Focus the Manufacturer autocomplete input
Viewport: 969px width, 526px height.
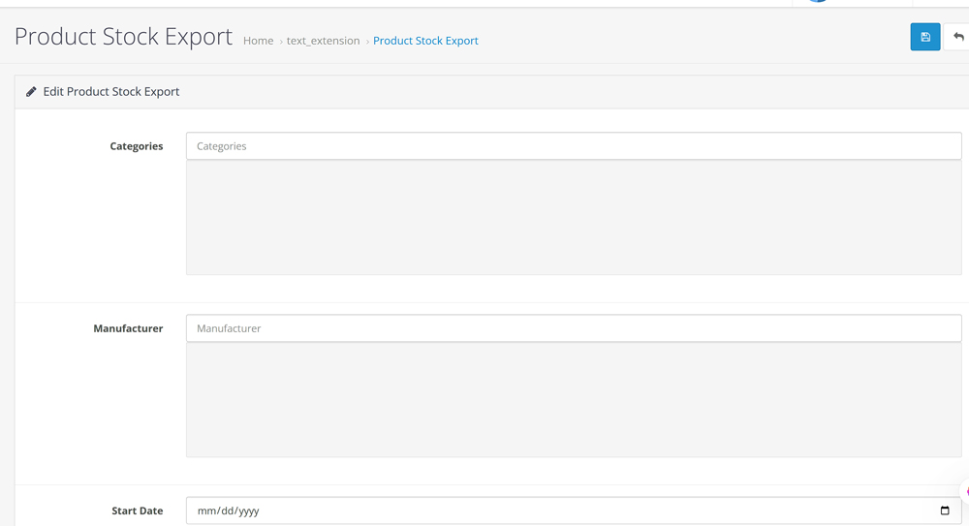(573, 328)
